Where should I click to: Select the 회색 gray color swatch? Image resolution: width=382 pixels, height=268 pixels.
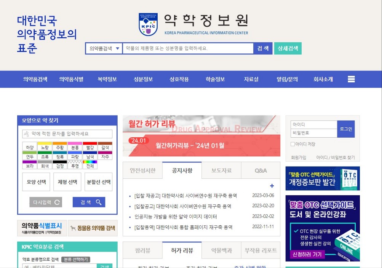click(45, 165)
